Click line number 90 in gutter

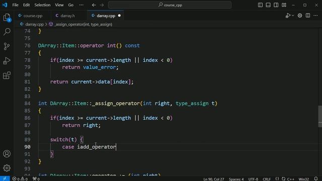click(27, 147)
